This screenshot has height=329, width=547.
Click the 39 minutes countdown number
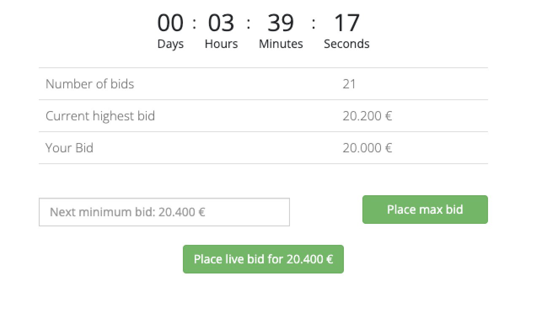coord(281,23)
